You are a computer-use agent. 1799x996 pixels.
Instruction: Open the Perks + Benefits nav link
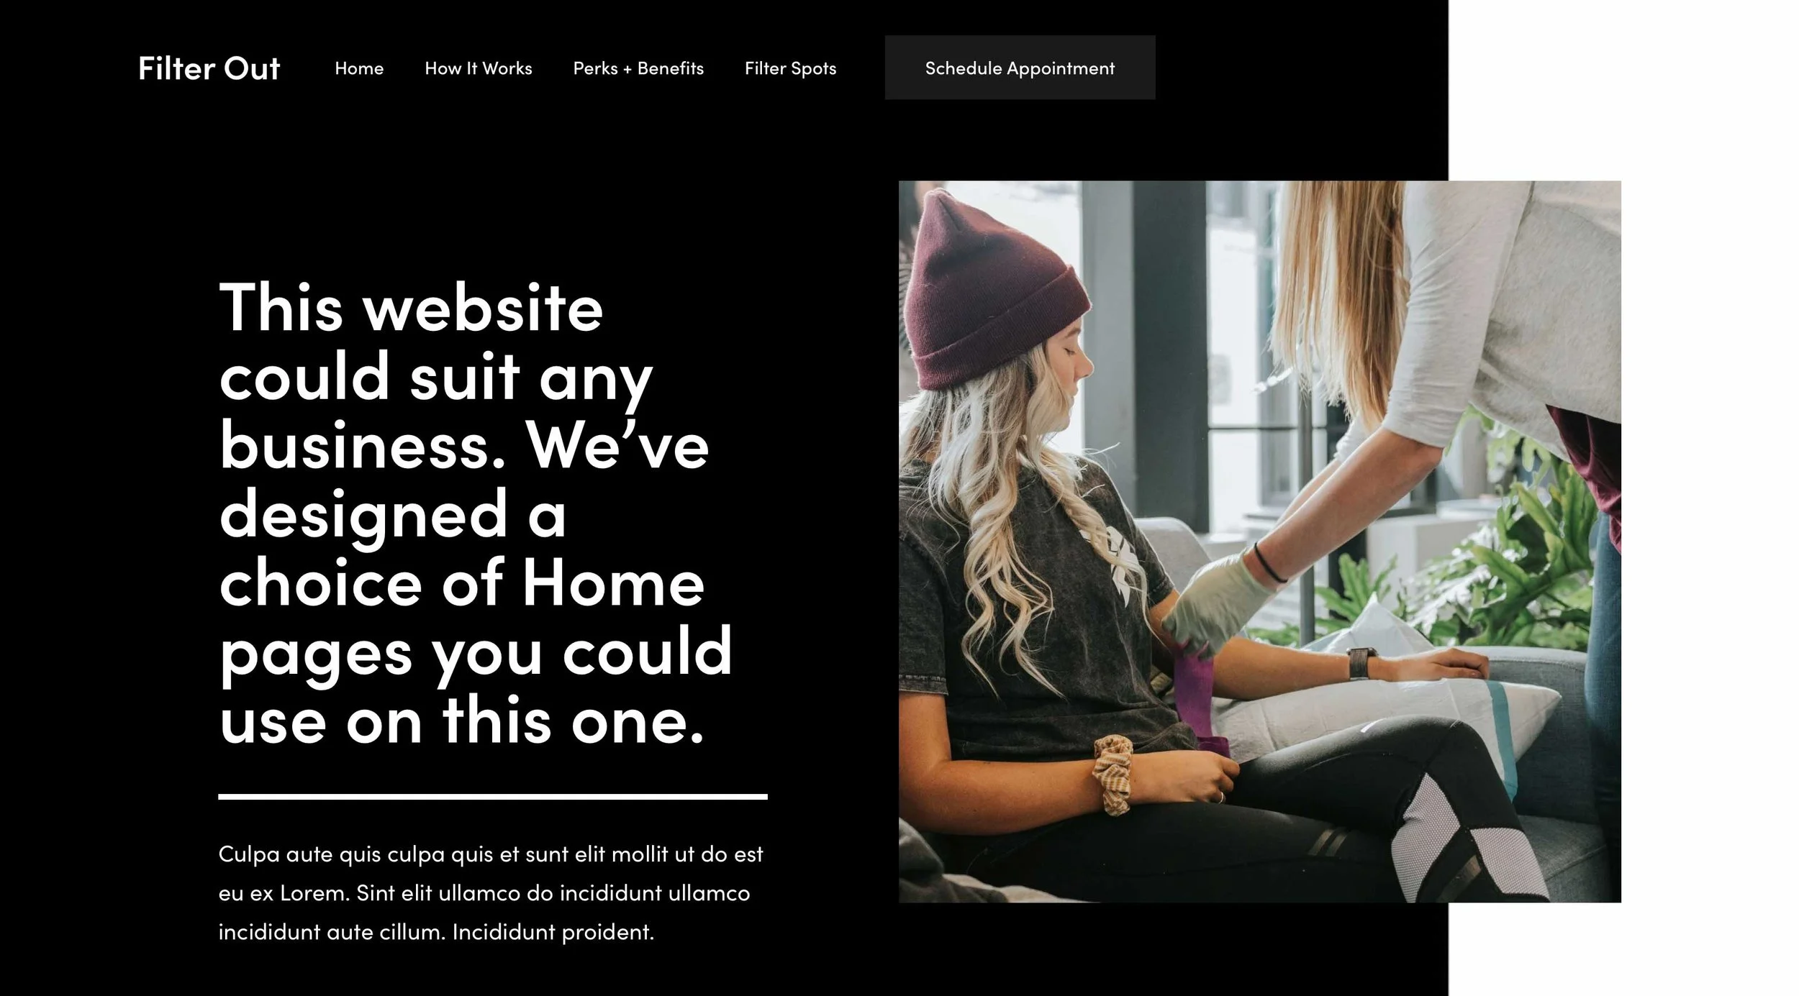click(x=638, y=68)
